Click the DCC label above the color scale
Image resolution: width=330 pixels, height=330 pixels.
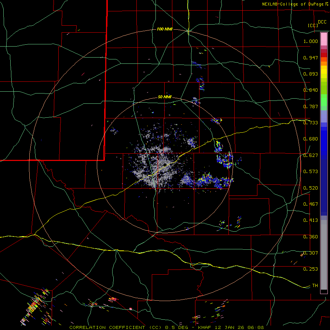pyautogui.click(x=322, y=22)
